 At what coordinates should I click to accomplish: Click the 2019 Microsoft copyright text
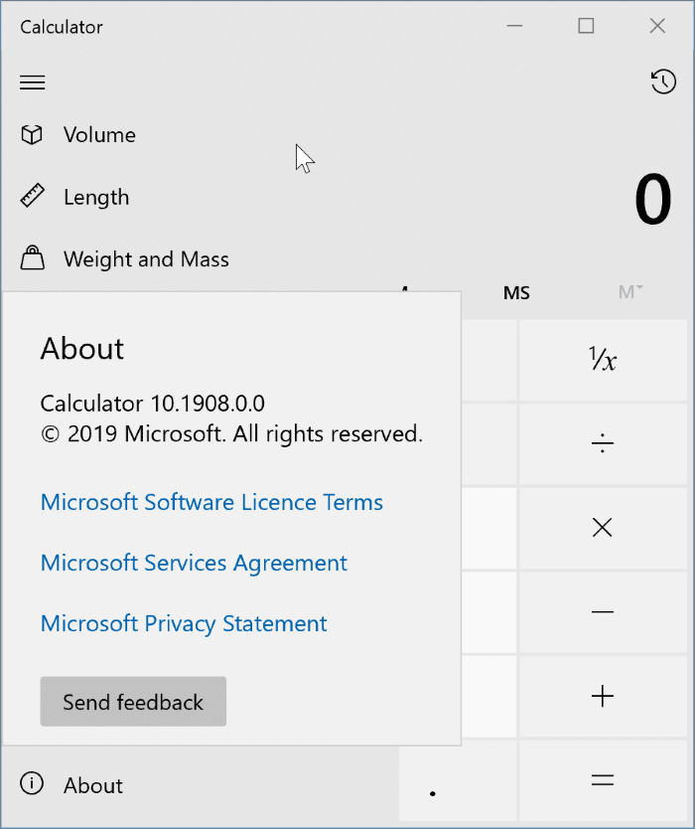point(232,434)
